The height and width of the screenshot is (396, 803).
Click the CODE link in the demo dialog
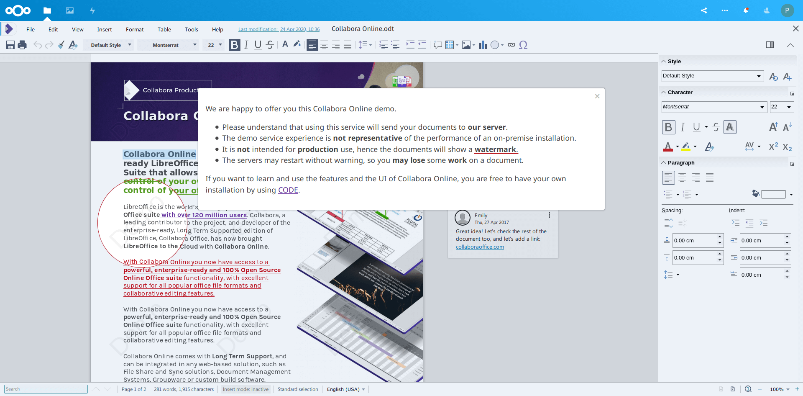coord(288,190)
